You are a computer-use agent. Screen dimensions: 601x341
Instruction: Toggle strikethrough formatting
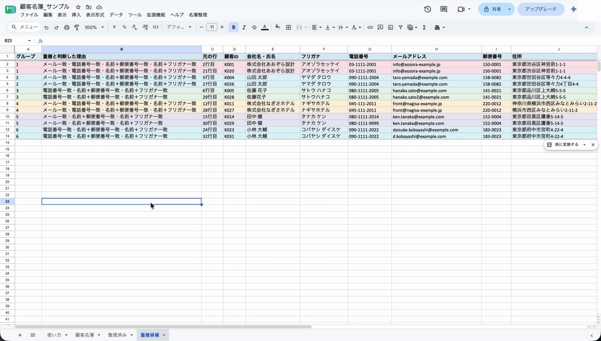pyautogui.click(x=254, y=28)
